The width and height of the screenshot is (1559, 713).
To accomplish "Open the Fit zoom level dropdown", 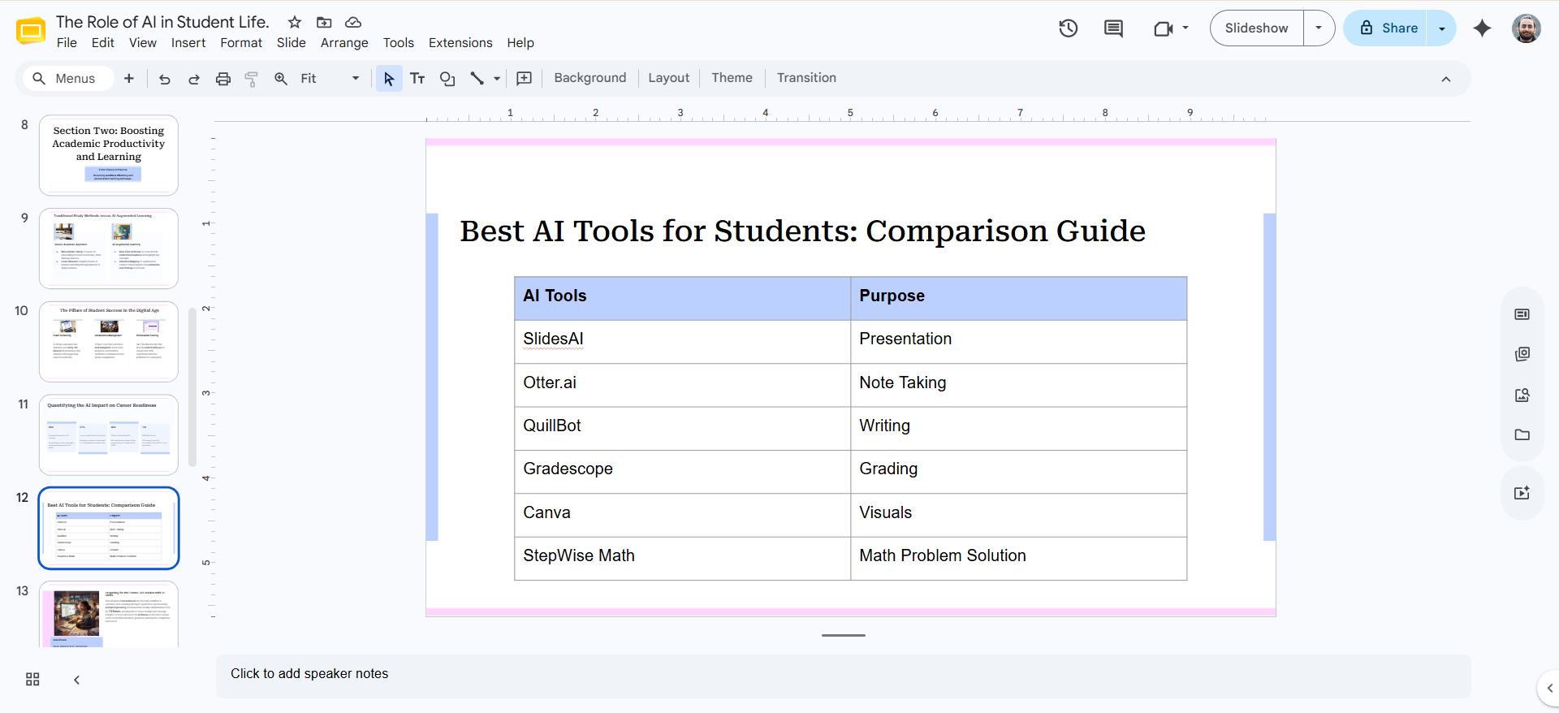I will click(330, 79).
